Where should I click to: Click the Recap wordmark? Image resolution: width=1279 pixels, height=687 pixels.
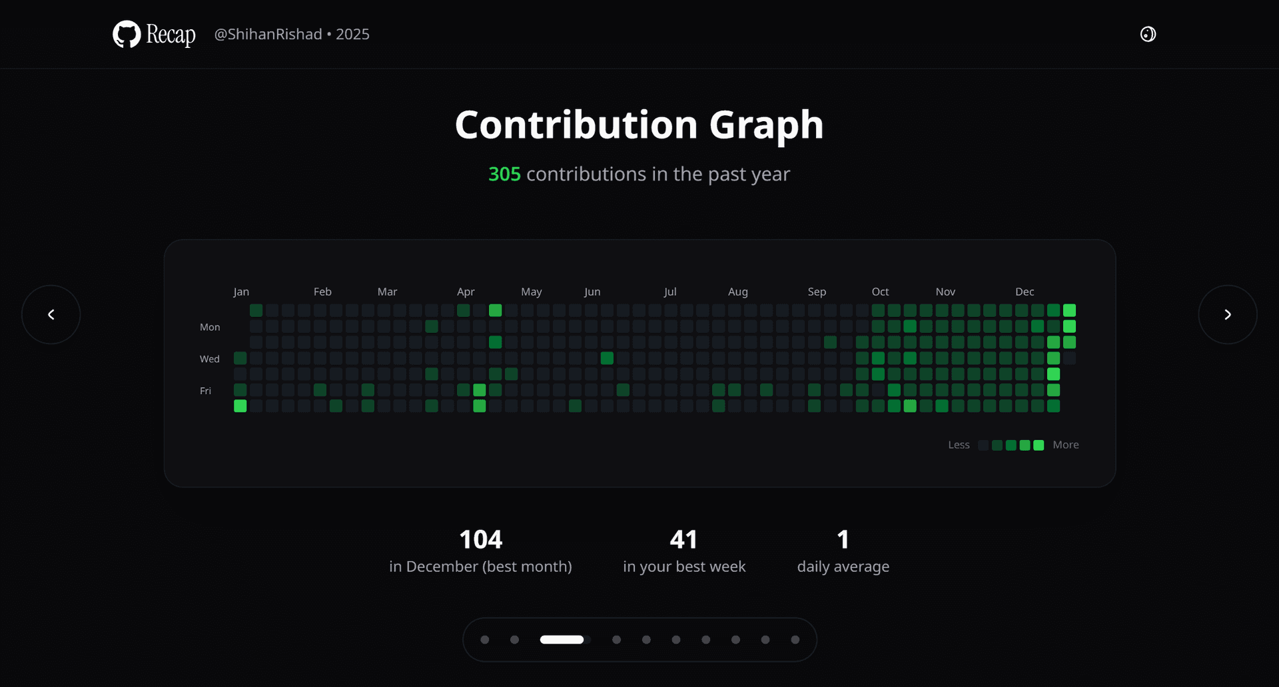tap(170, 34)
